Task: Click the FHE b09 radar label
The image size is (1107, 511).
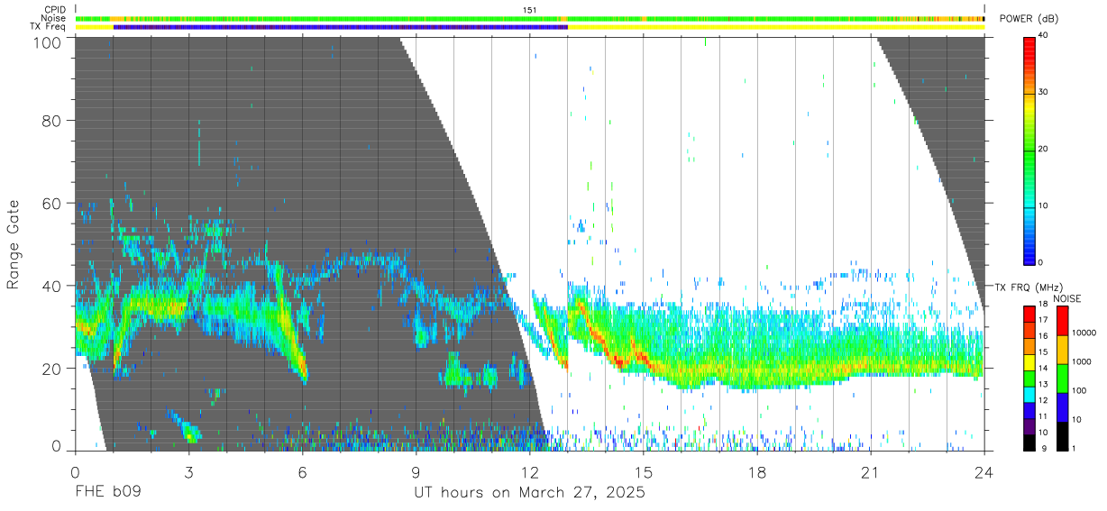Action: [108, 493]
